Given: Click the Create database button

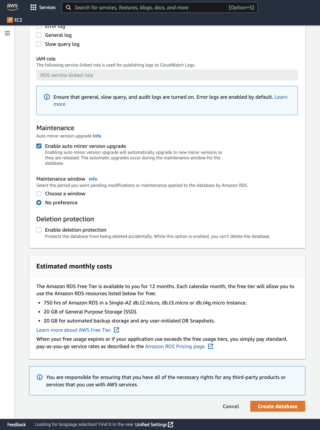Looking at the screenshot, I should pyautogui.click(x=277, y=406).
